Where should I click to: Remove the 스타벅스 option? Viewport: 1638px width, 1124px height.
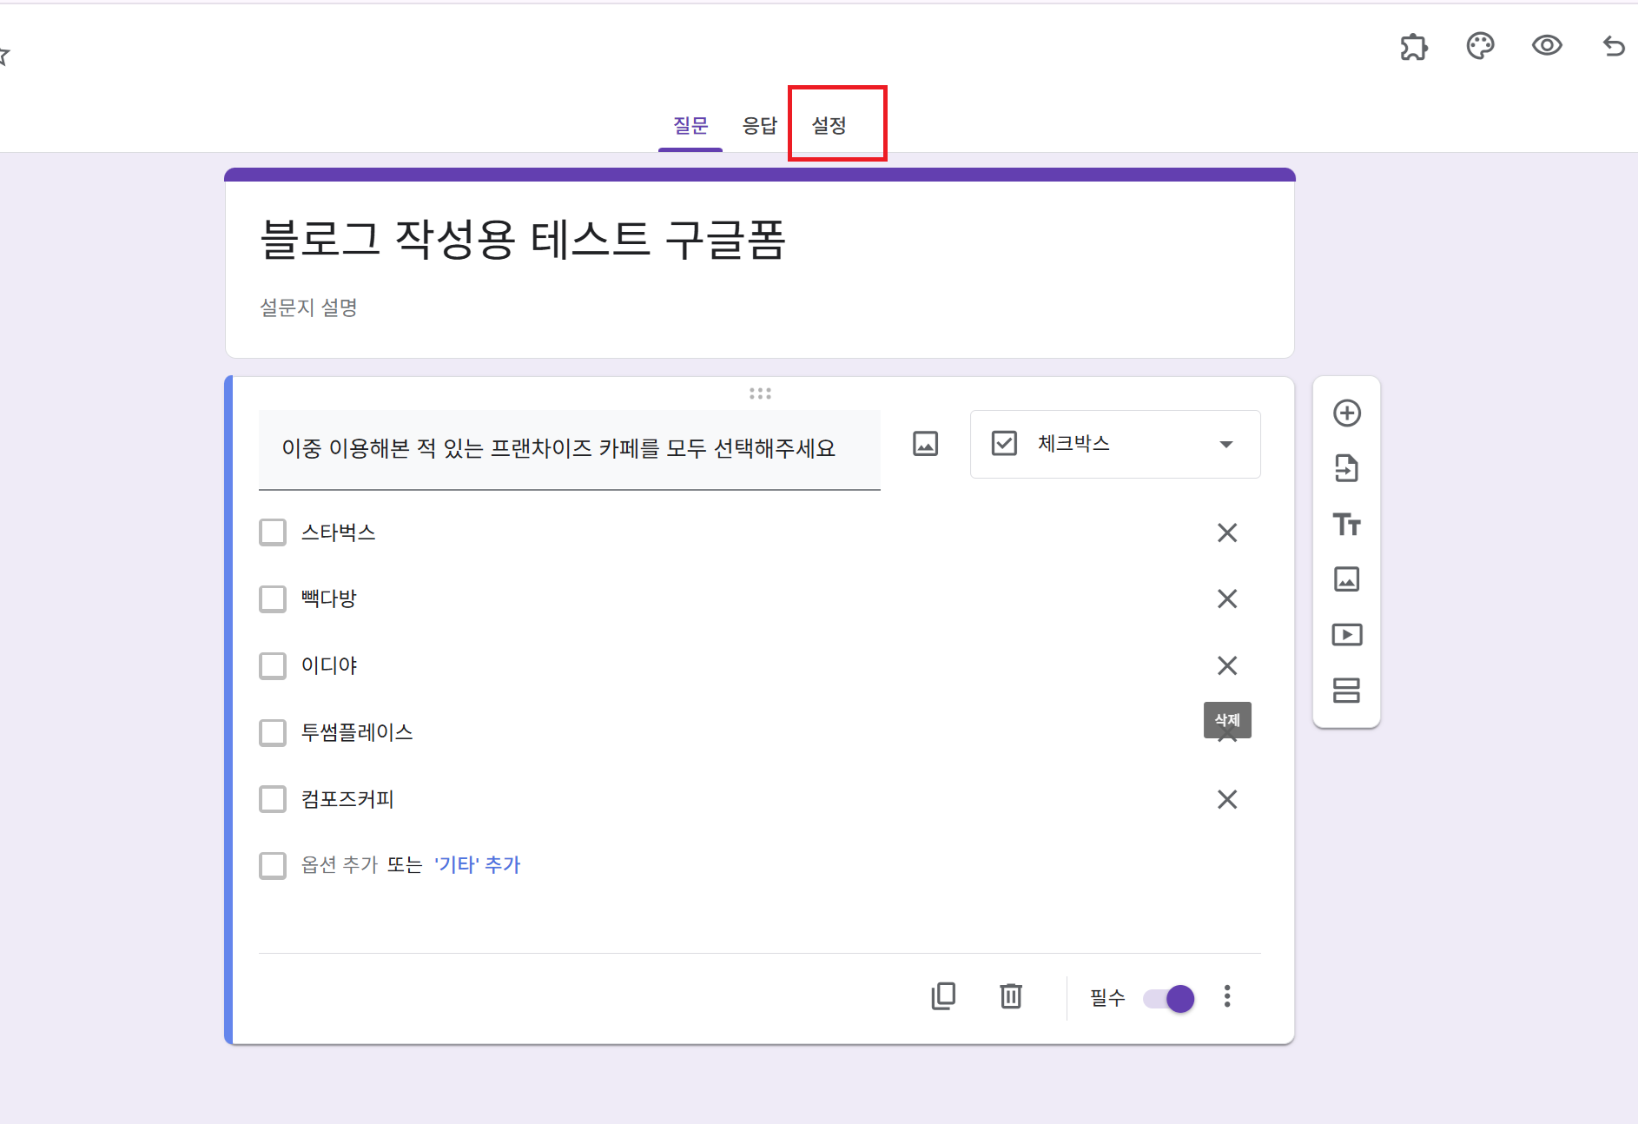click(1227, 532)
